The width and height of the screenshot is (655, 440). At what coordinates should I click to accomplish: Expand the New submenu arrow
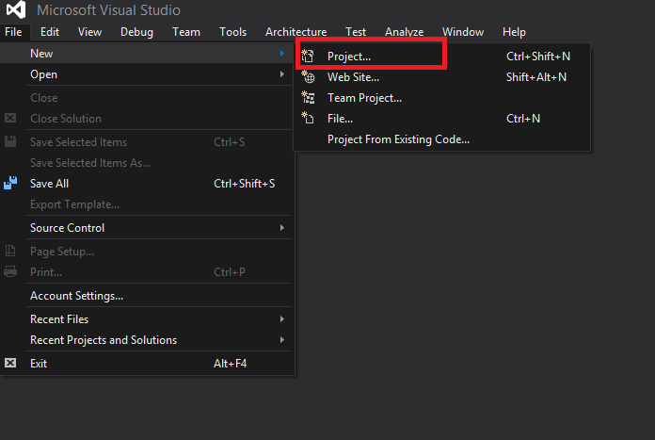point(282,53)
